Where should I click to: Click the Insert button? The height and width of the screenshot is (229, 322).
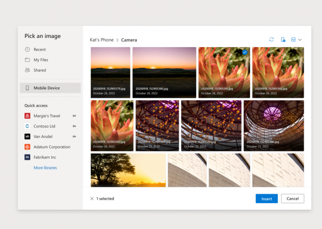pyautogui.click(x=266, y=198)
